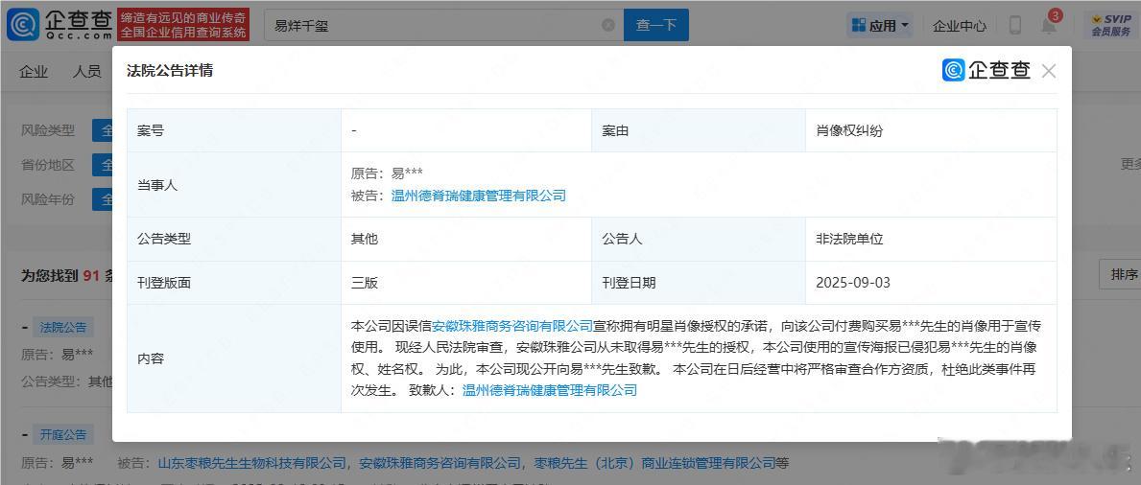Switch to the 人员 tab

(87, 71)
